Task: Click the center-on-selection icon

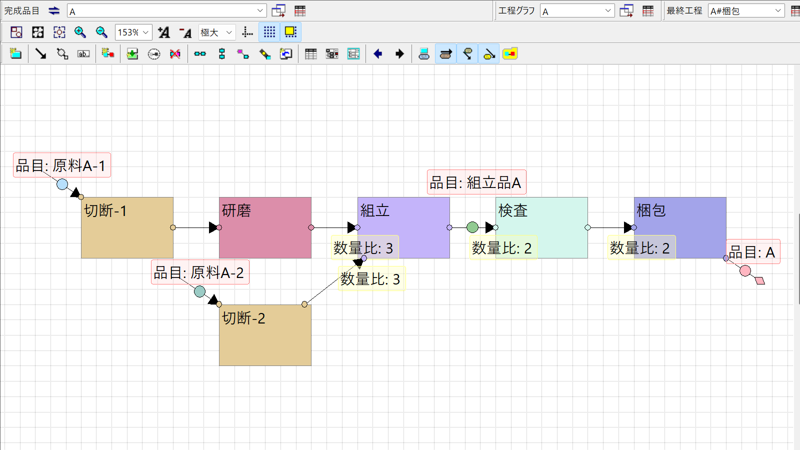Action: click(x=59, y=32)
